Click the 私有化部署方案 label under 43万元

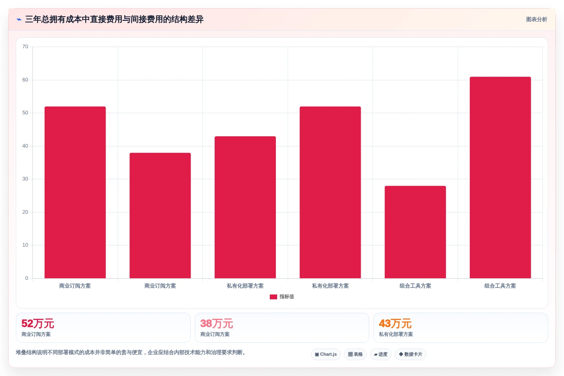click(396, 335)
